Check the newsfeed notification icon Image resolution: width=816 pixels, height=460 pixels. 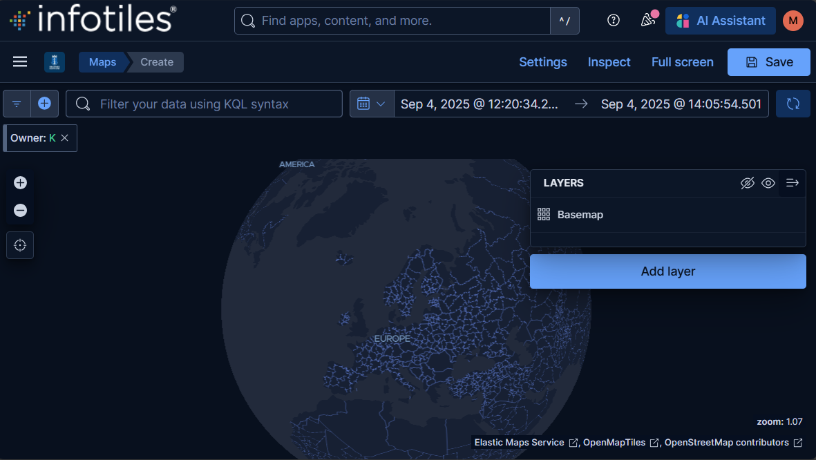(647, 20)
